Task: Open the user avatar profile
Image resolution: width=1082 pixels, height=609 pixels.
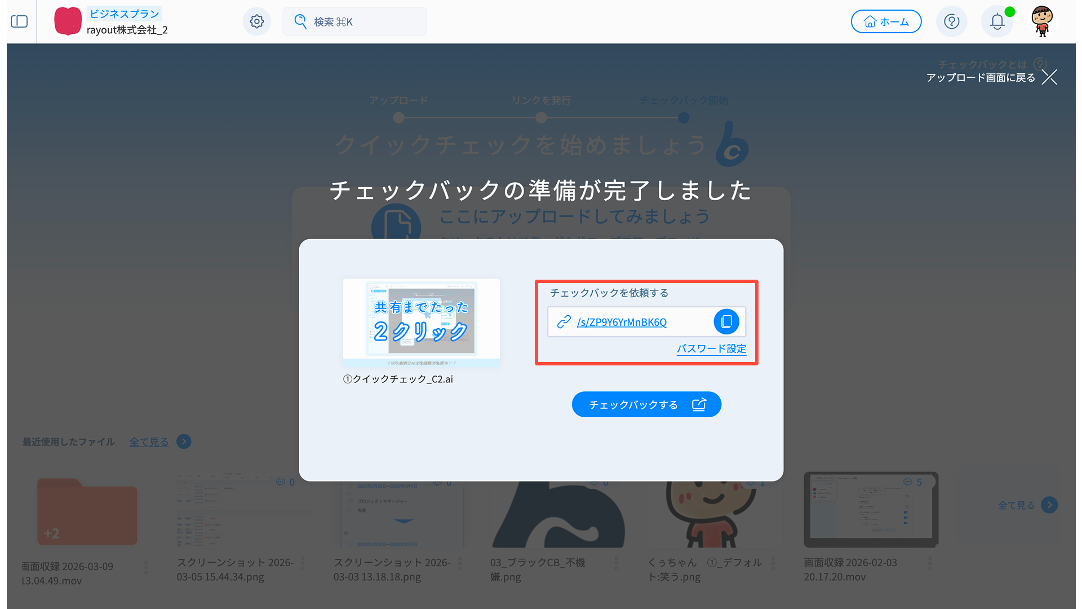Action: (1042, 21)
